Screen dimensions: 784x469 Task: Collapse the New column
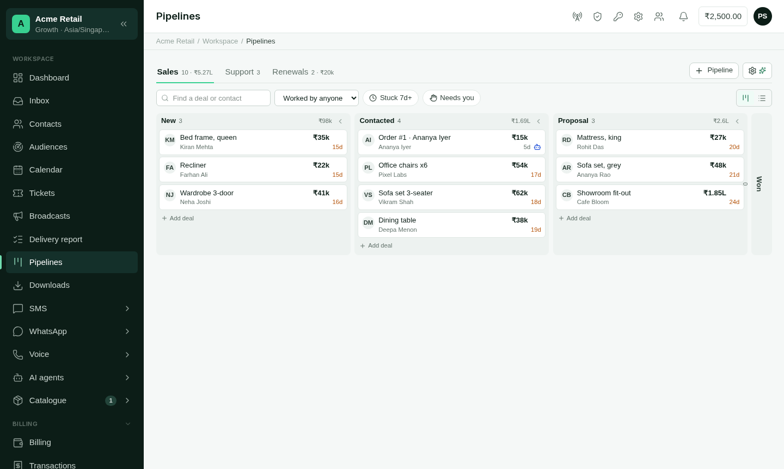coord(340,121)
